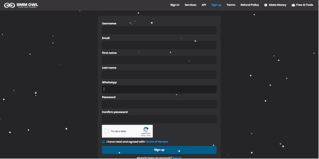This screenshot has height=159, width=319.
Task: Check the I'm not a robot box
Action: coord(107,131)
